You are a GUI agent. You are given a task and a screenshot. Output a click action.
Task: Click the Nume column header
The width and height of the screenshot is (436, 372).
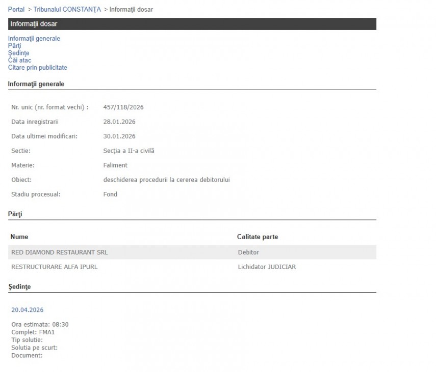click(x=19, y=237)
